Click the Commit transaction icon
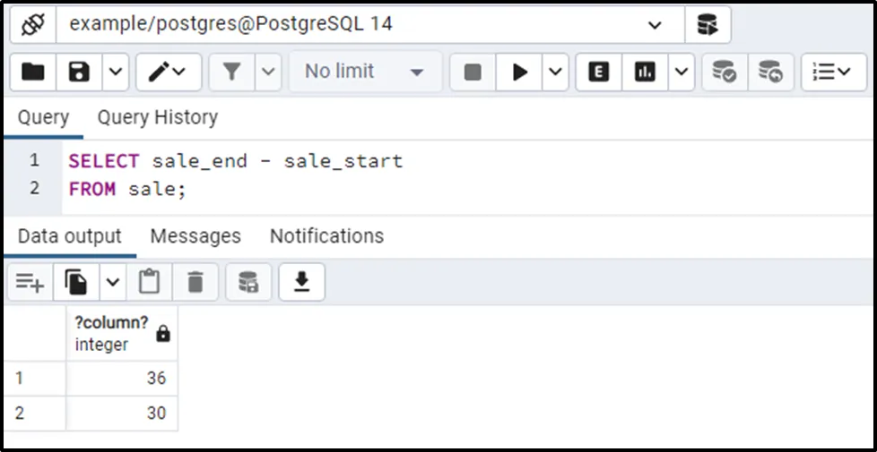This screenshot has height=452, width=877. [x=724, y=72]
